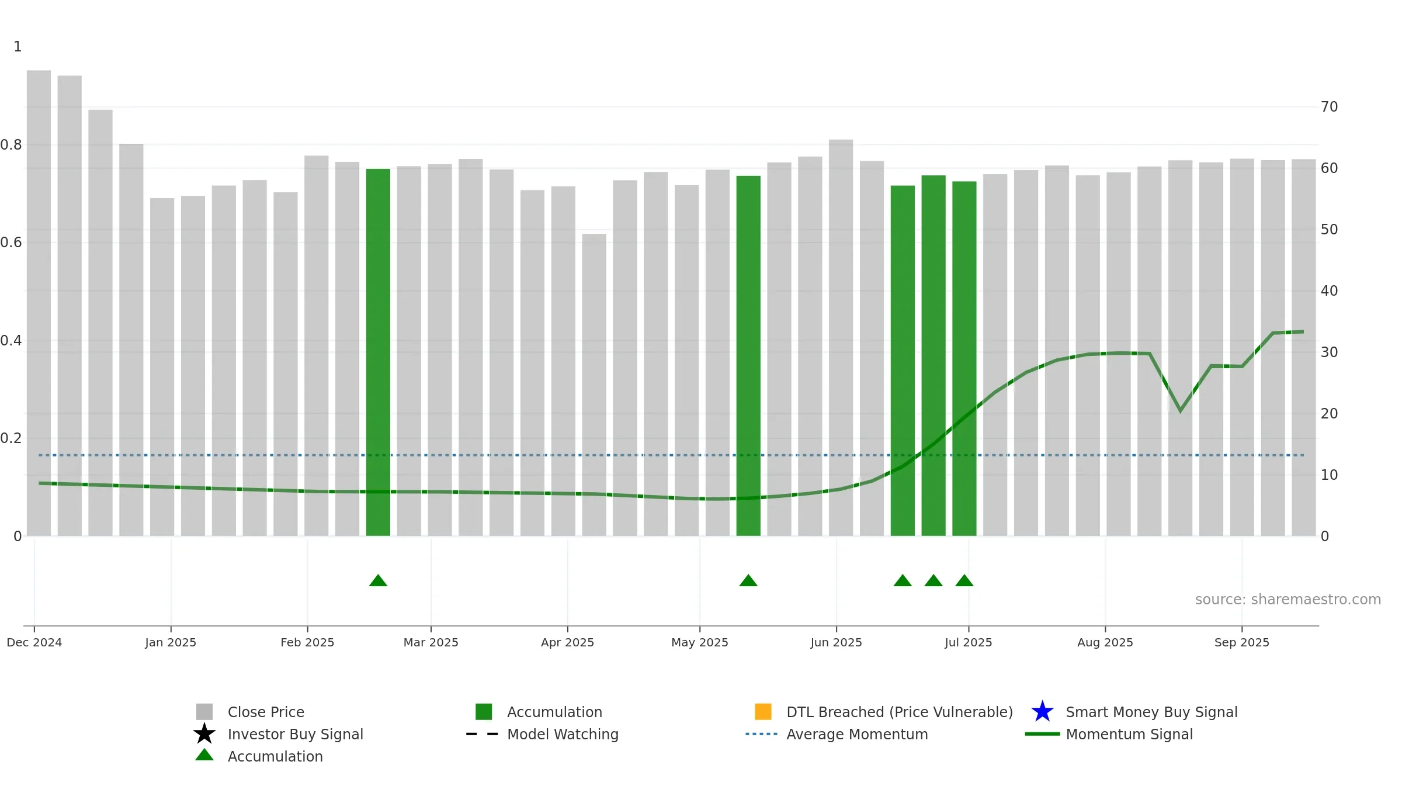
Task: Select the accumulation triangle marker in May 2025
Action: 748,580
